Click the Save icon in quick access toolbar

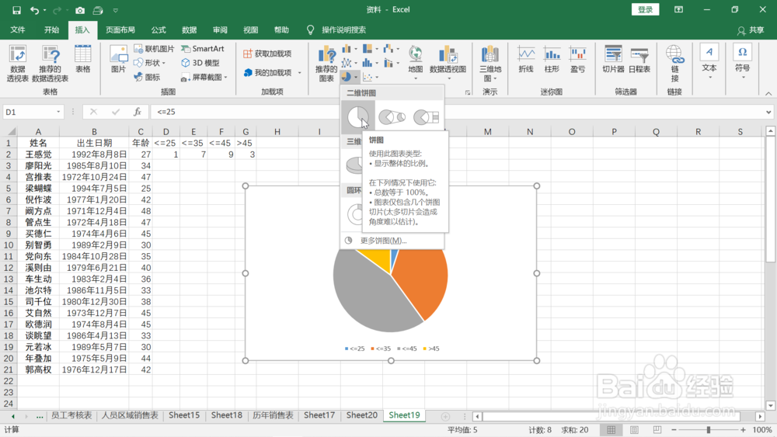[16, 10]
